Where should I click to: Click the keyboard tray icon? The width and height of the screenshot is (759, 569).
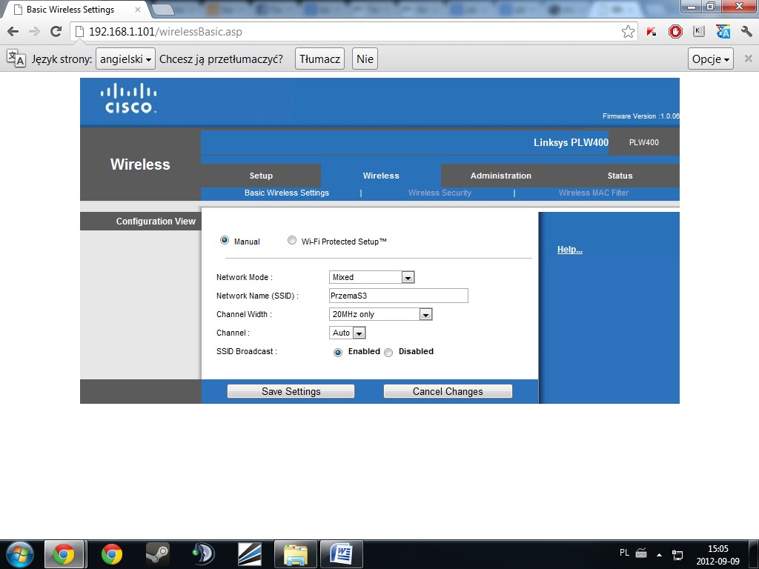641,553
